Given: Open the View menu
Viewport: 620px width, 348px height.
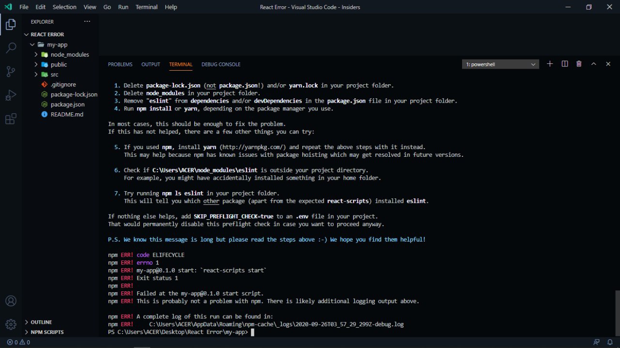Looking at the screenshot, I should [x=90, y=7].
